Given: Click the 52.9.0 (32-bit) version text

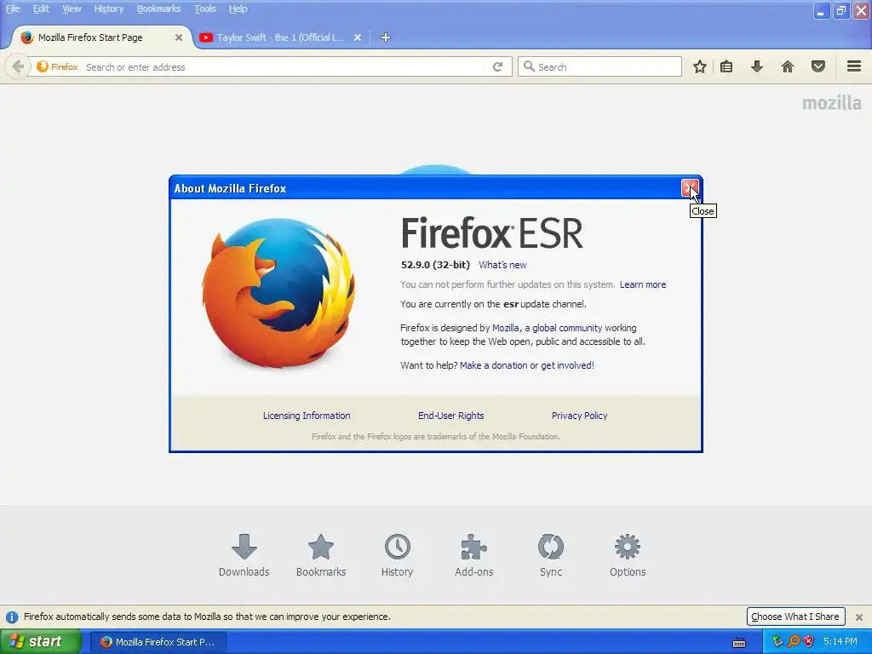Looking at the screenshot, I should [435, 265].
